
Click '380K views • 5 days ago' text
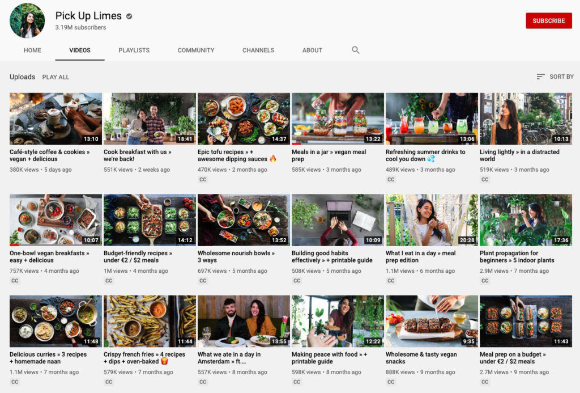pyautogui.click(x=41, y=170)
